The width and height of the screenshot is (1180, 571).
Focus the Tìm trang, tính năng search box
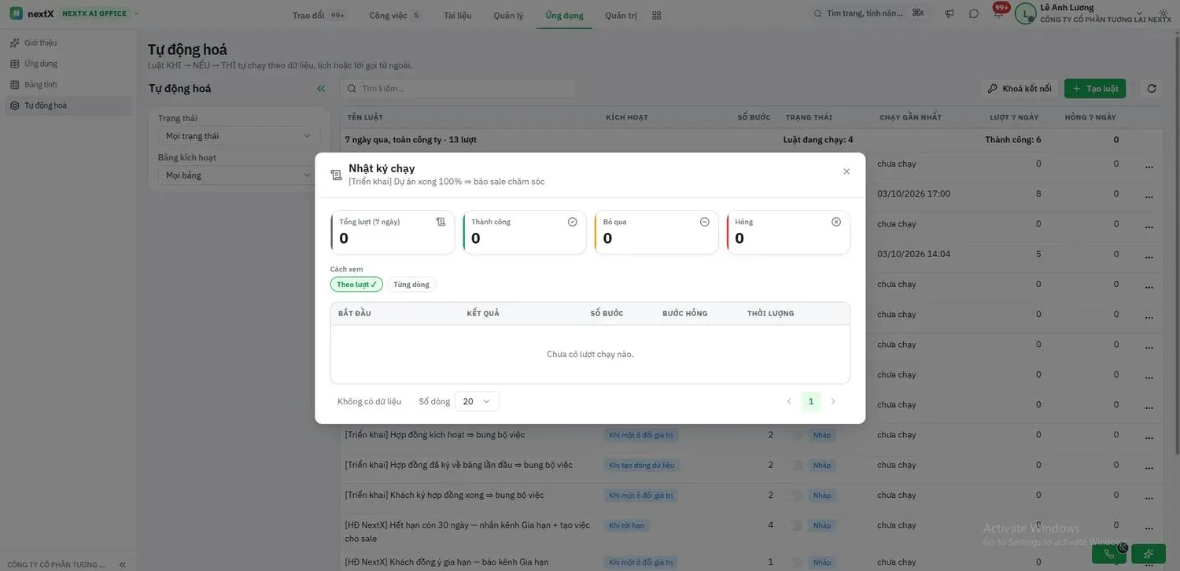869,13
